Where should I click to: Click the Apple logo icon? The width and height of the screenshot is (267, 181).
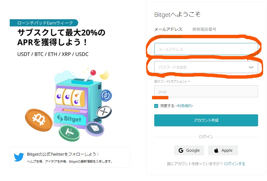(x=216, y=151)
